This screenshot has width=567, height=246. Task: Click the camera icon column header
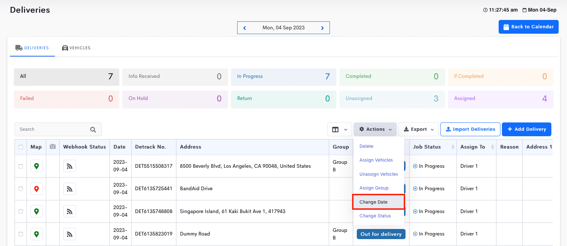[x=53, y=147]
